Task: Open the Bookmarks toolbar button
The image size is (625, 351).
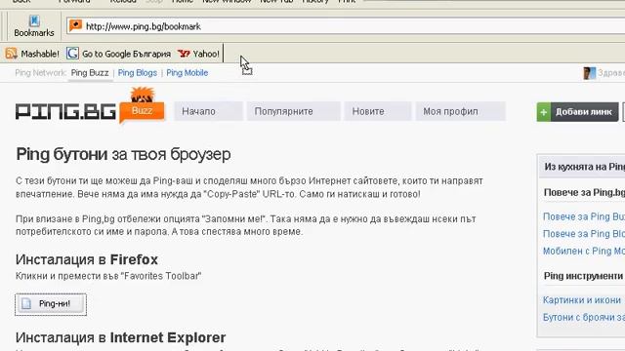Action: pyautogui.click(x=34, y=26)
